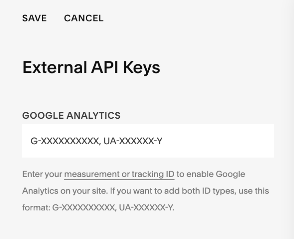This screenshot has height=239, width=294.
Task: Click the UA-XXXXXX-Y placeholder in the input
Action: click(133, 141)
